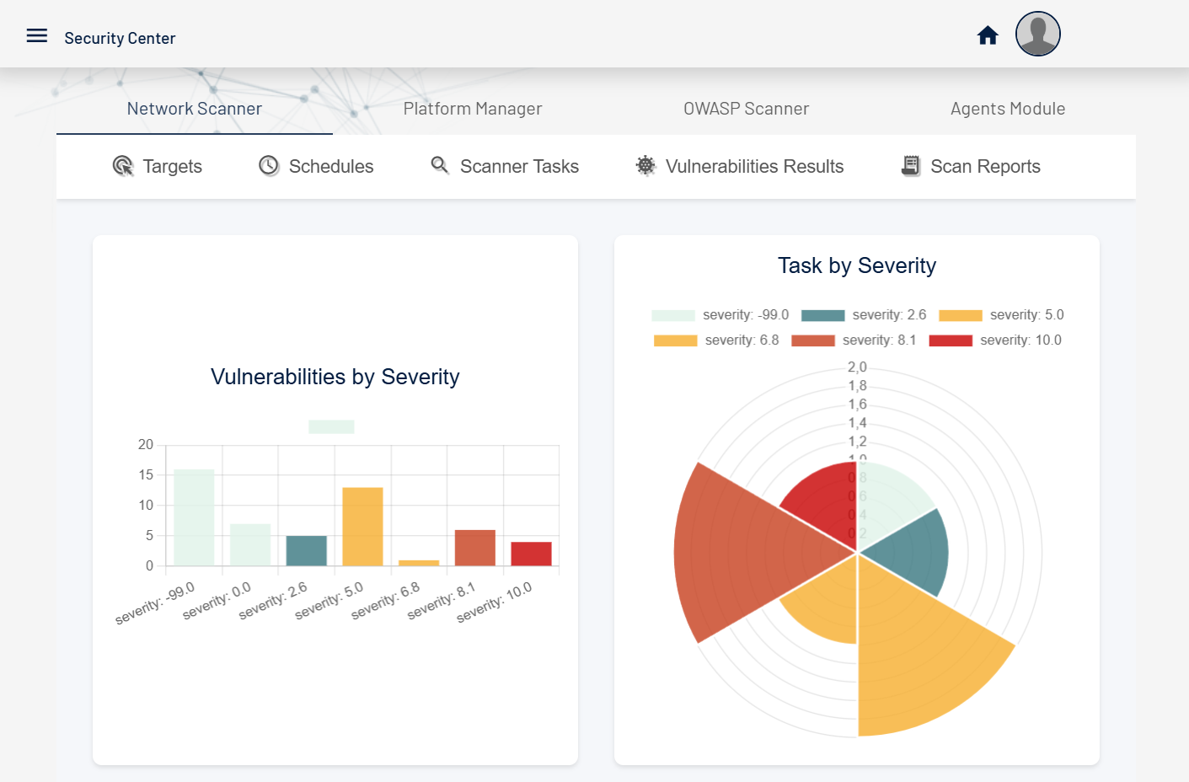Click the Targets cursor icon
Image resolution: width=1189 pixels, height=782 pixels.
tap(123, 166)
